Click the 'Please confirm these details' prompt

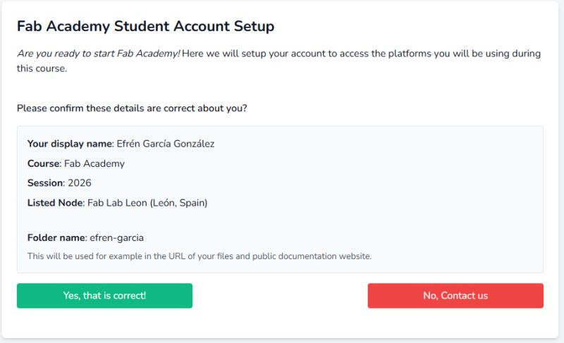(x=132, y=108)
